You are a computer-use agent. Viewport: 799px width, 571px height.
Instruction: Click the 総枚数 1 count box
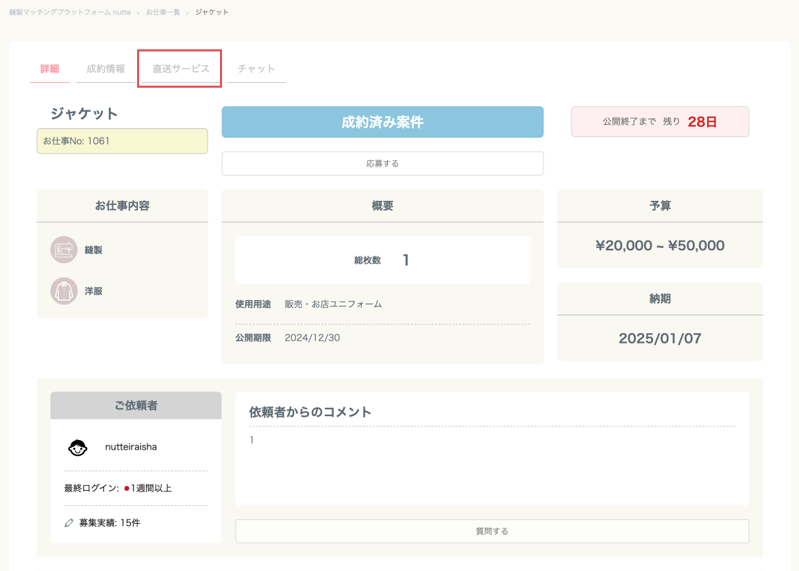(x=382, y=260)
